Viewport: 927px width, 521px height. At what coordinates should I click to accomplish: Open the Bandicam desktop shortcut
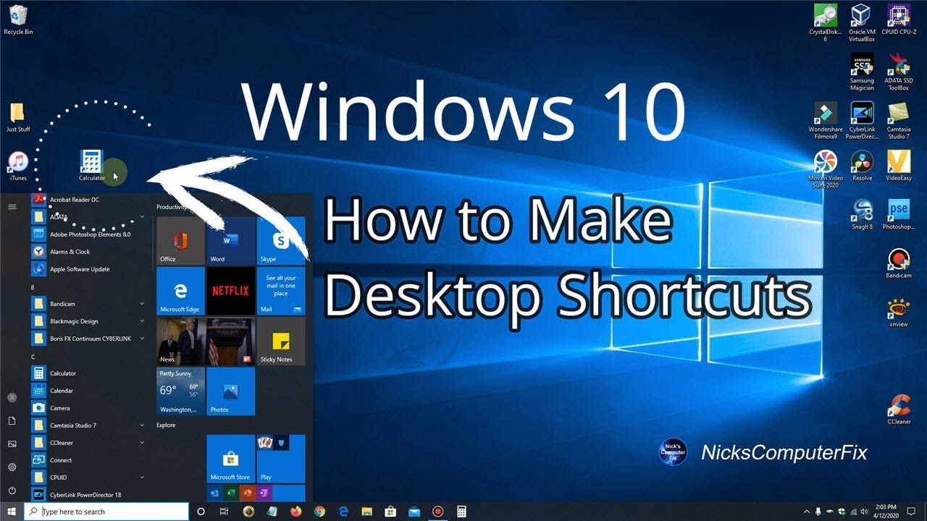(899, 263)
